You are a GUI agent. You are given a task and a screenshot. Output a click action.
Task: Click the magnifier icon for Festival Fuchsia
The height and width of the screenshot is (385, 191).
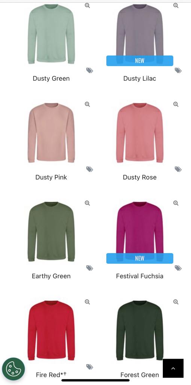176,203
